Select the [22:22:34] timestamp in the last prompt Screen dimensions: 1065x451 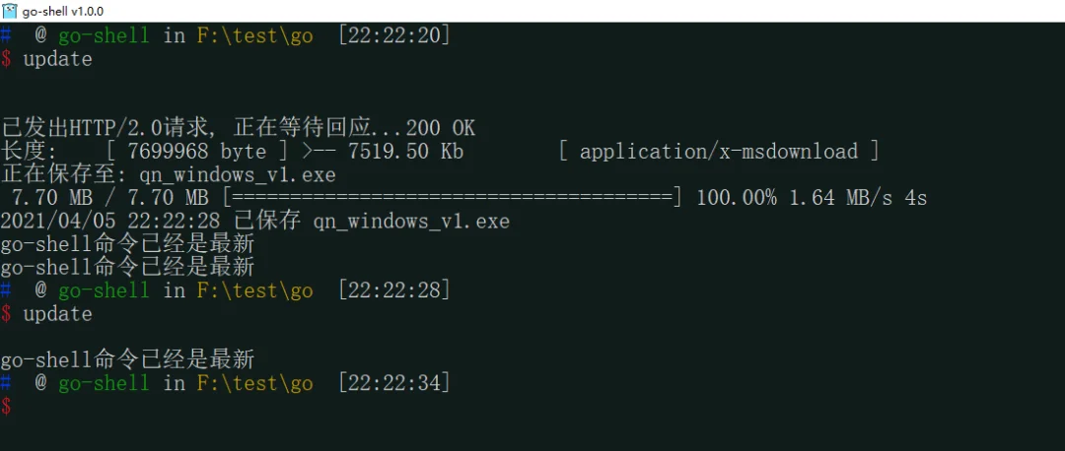click(x=393, y=383)
